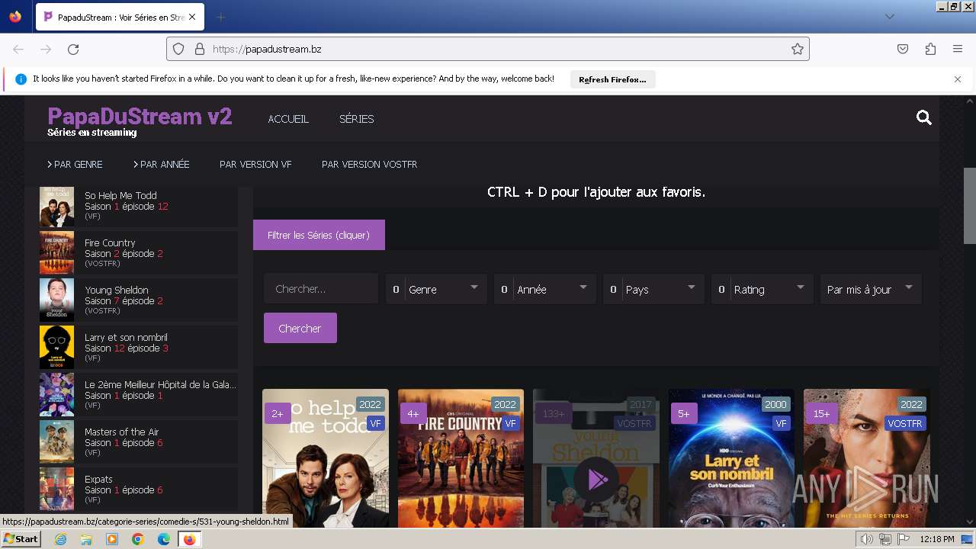This screenshot has width=976, height=549.
Task: Open the media player taskbar icon
Action: [112, 539]
